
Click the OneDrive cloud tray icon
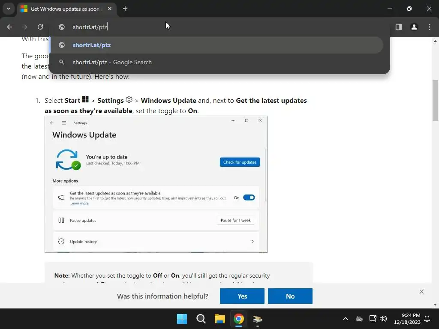[x=359, y=319]
